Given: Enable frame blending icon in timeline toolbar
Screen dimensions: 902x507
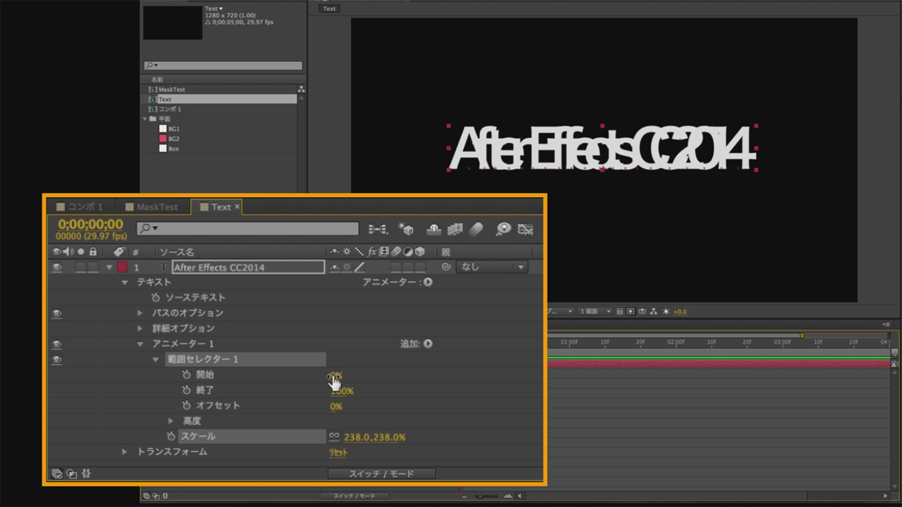Looking at the screenshot, I should [455, 229].
